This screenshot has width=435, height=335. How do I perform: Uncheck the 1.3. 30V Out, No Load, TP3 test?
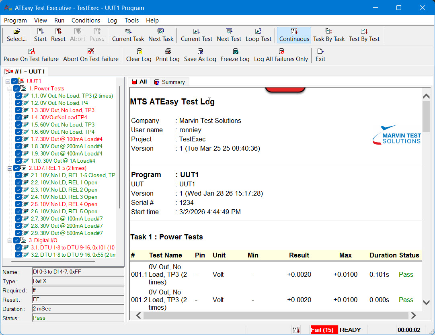(x=18, y=110)
